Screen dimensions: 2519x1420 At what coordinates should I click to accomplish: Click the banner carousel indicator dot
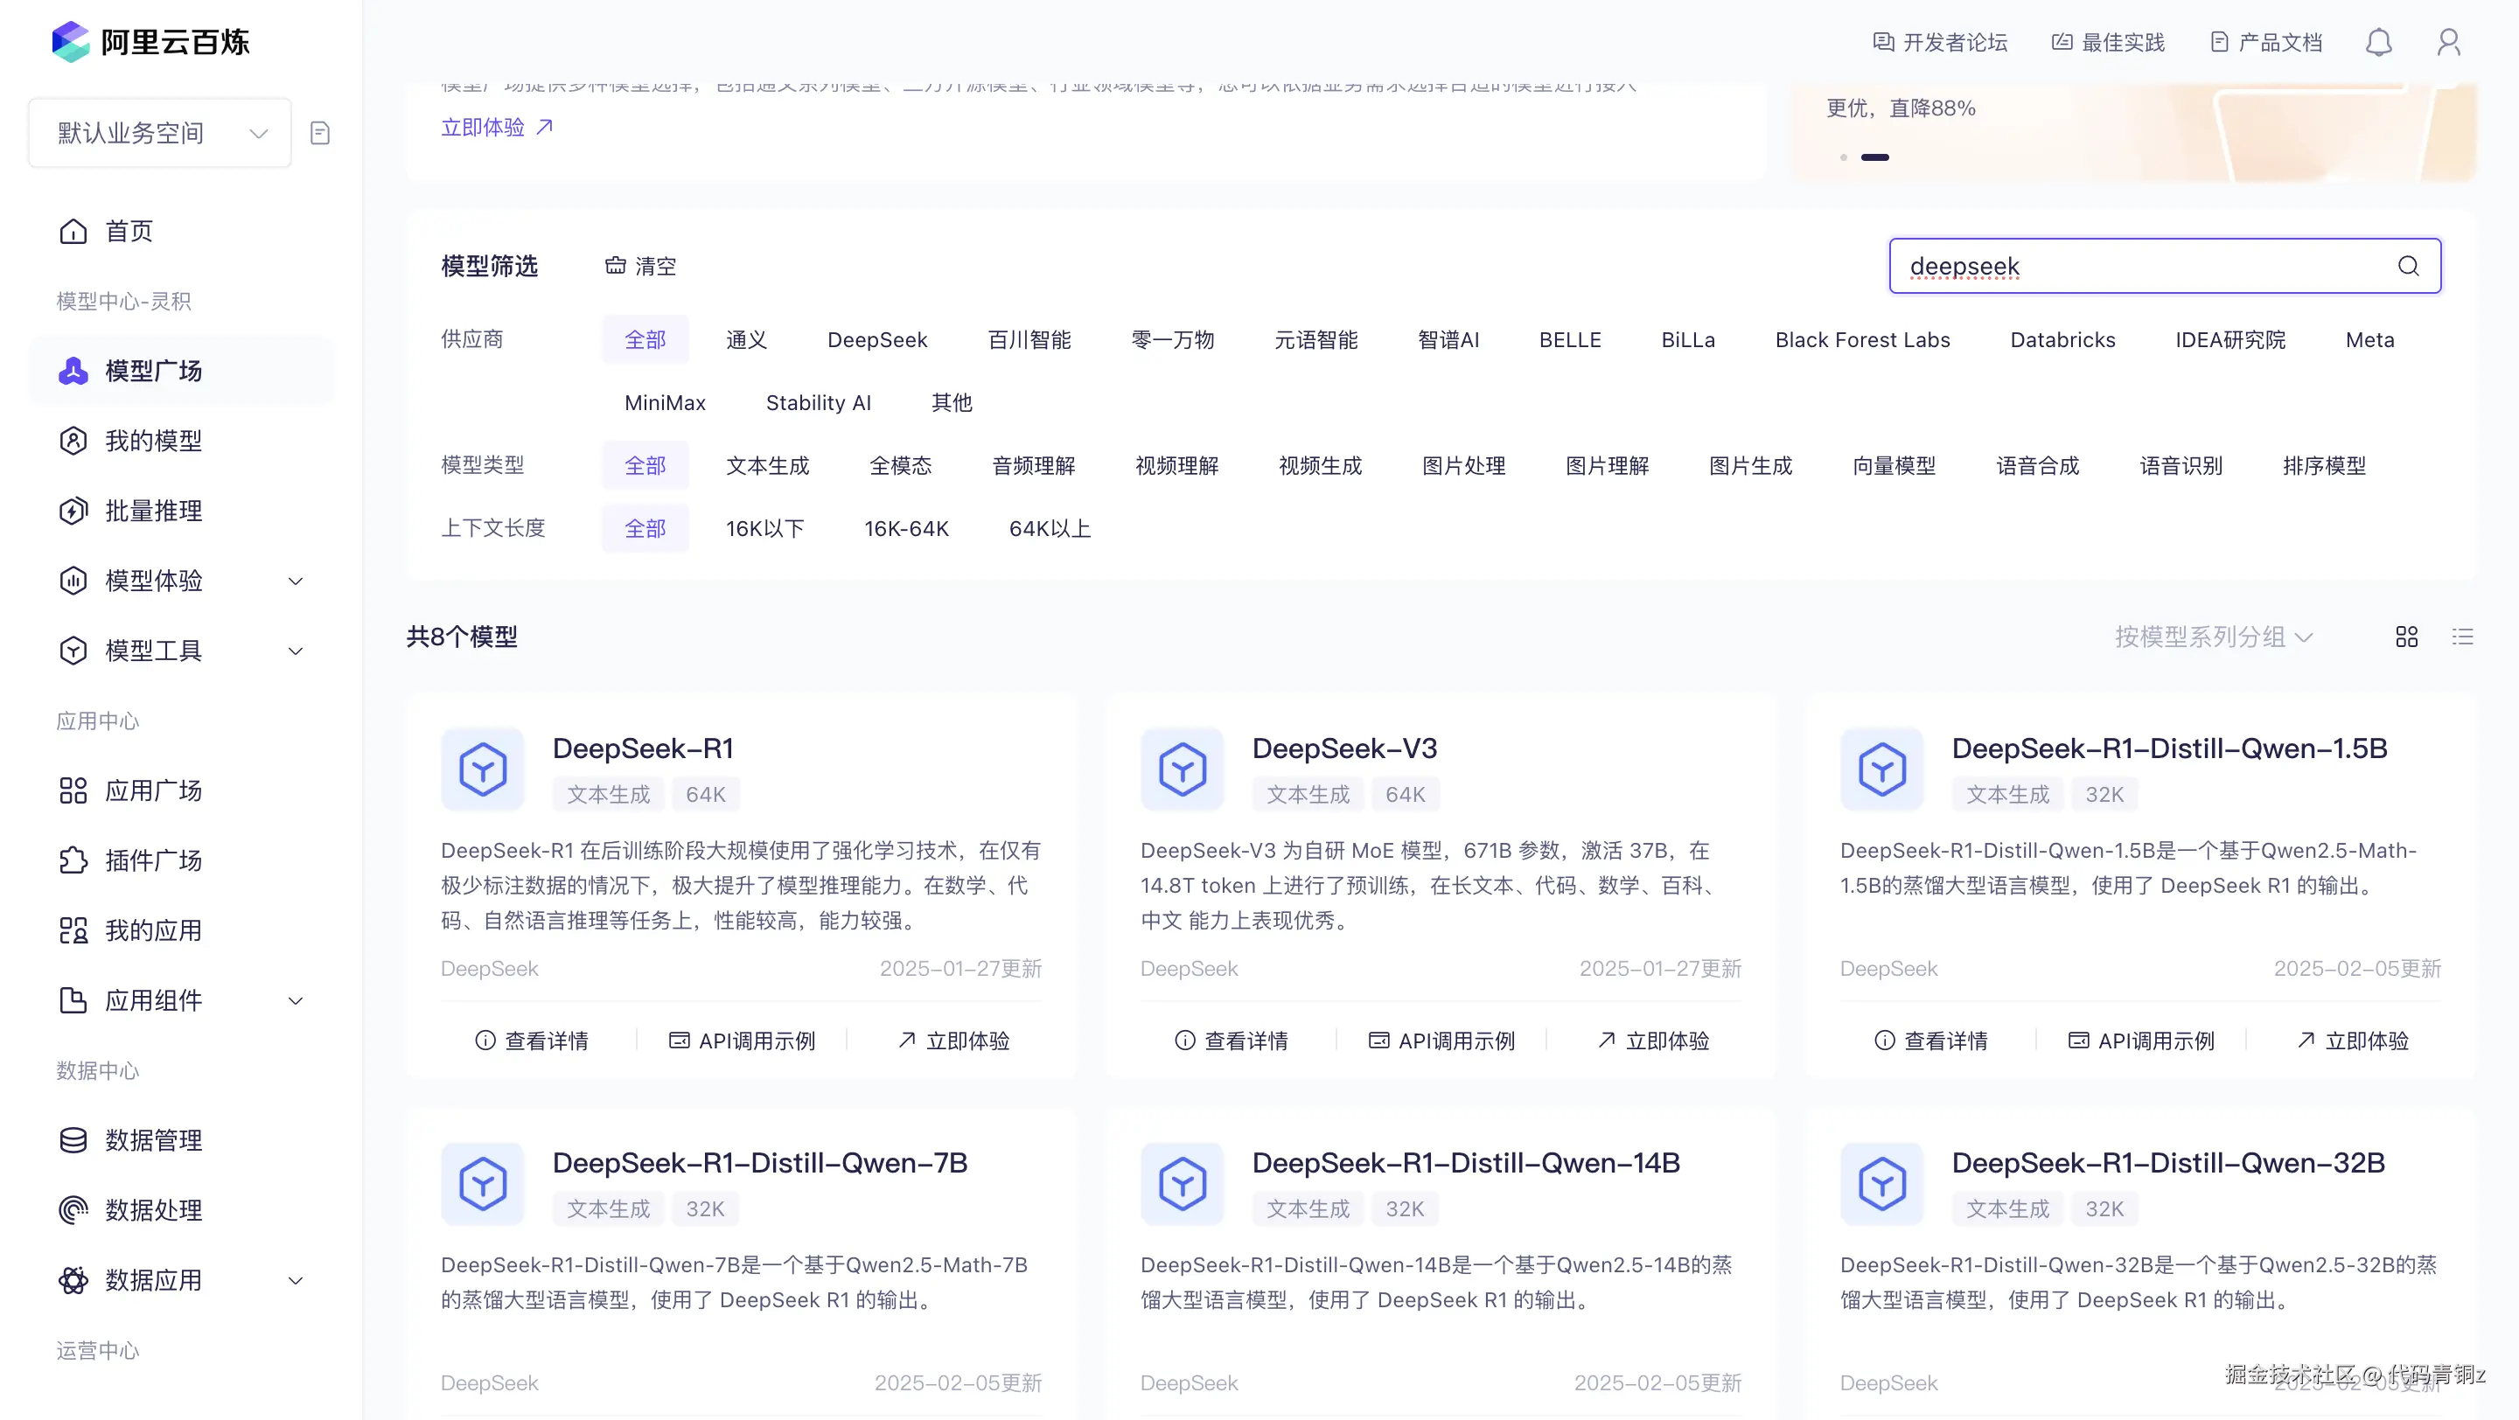(x=1843, y=157)
